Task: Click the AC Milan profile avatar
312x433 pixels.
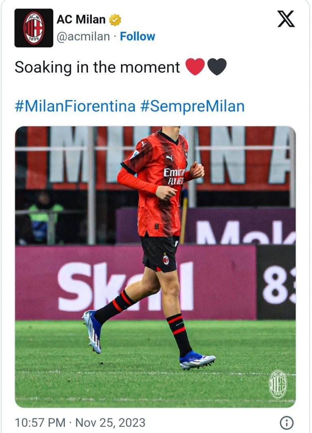Action: [34, 28]
